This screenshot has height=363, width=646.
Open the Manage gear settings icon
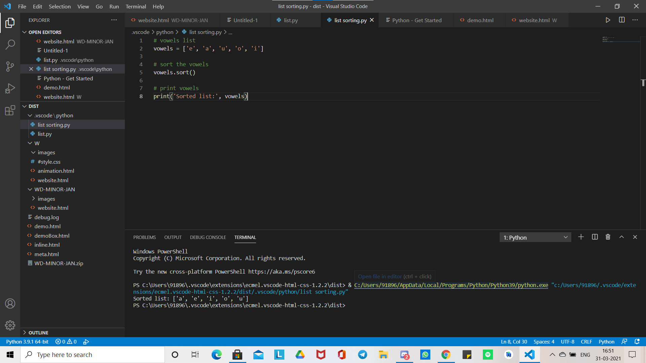10,325
